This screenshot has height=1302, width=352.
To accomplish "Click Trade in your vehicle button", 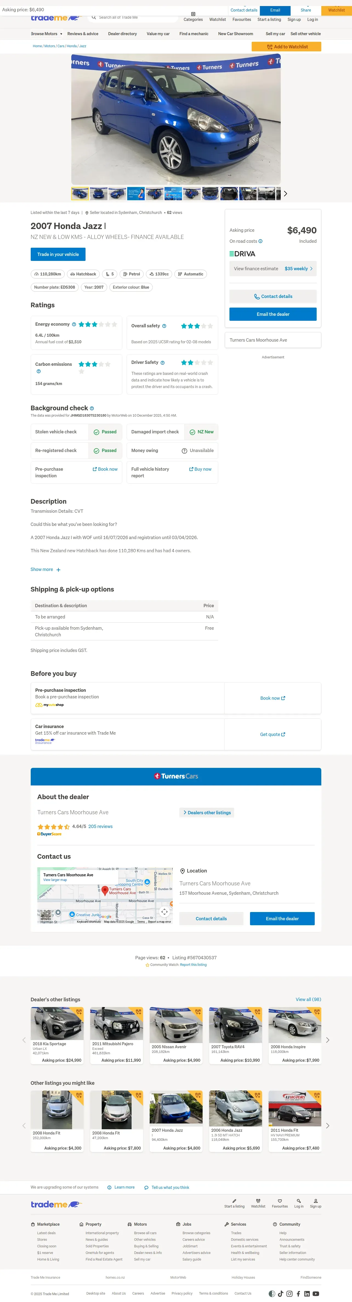I will tap(58, 254).
